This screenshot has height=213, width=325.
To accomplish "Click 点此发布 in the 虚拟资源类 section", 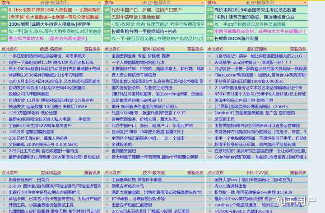I will pos(215,49).
